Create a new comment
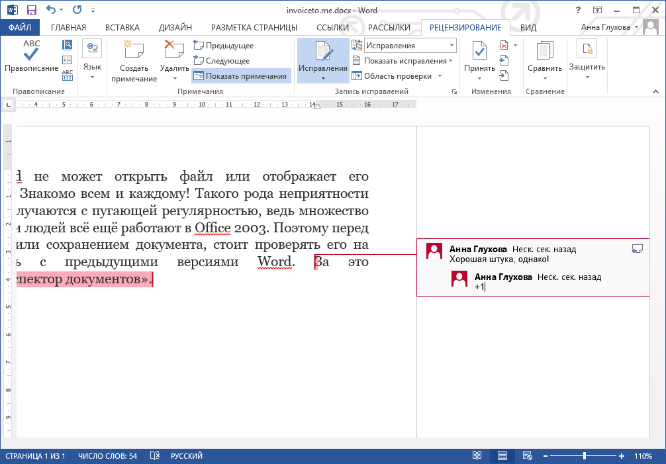 click(x=133, y=63)
